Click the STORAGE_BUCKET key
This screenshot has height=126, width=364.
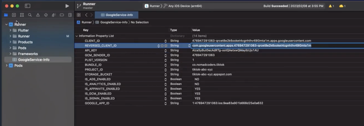(98, 74)
